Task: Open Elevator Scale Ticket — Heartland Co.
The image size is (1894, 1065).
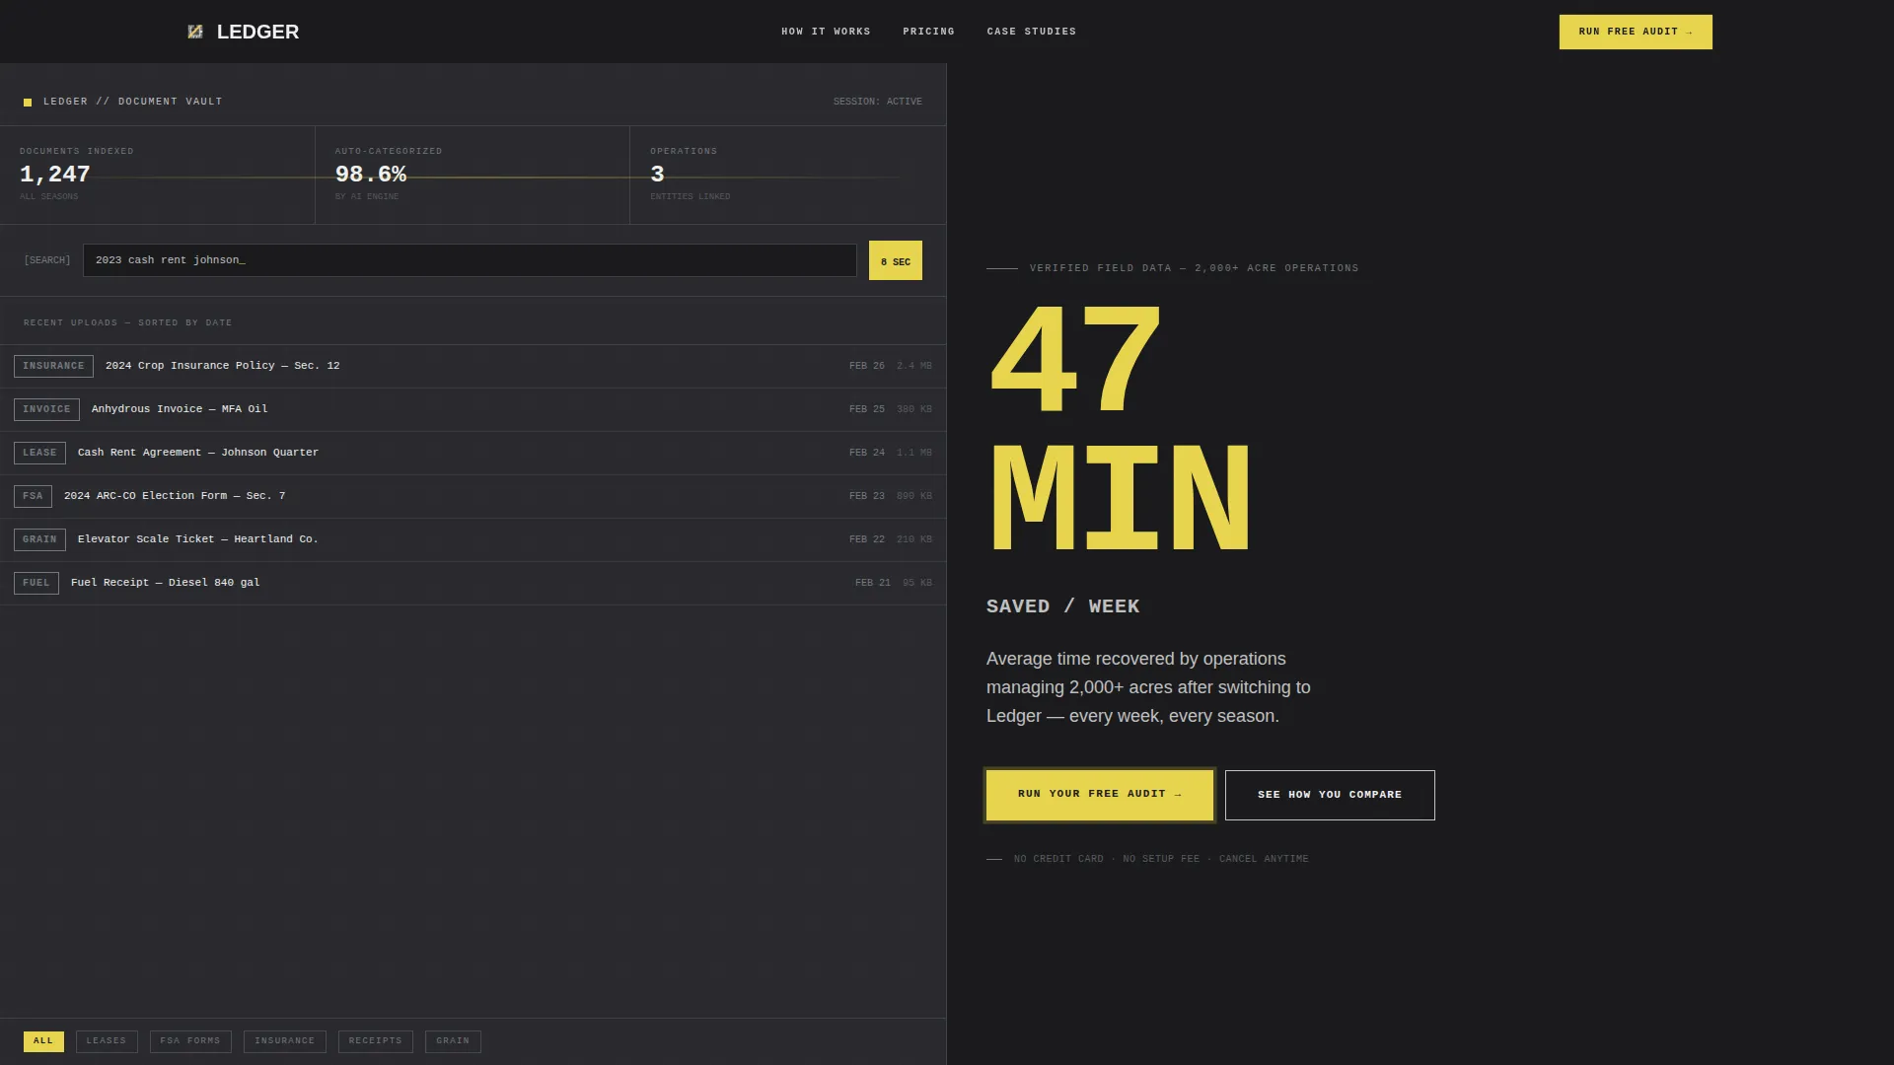Action: 473,539
